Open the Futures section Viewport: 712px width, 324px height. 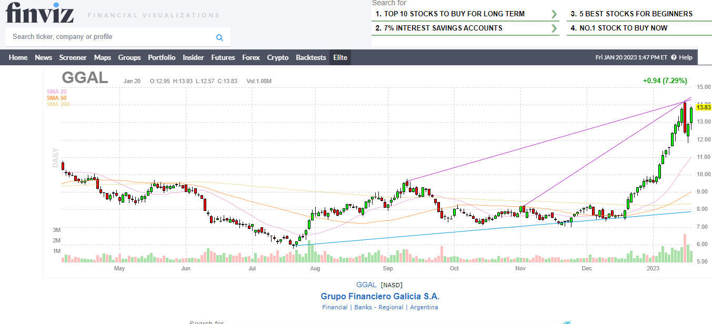click(x=223, y=57)
